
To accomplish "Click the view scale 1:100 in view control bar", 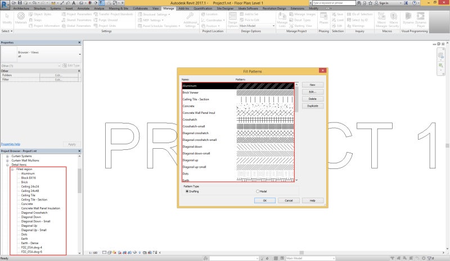I will tap(93, 253).
